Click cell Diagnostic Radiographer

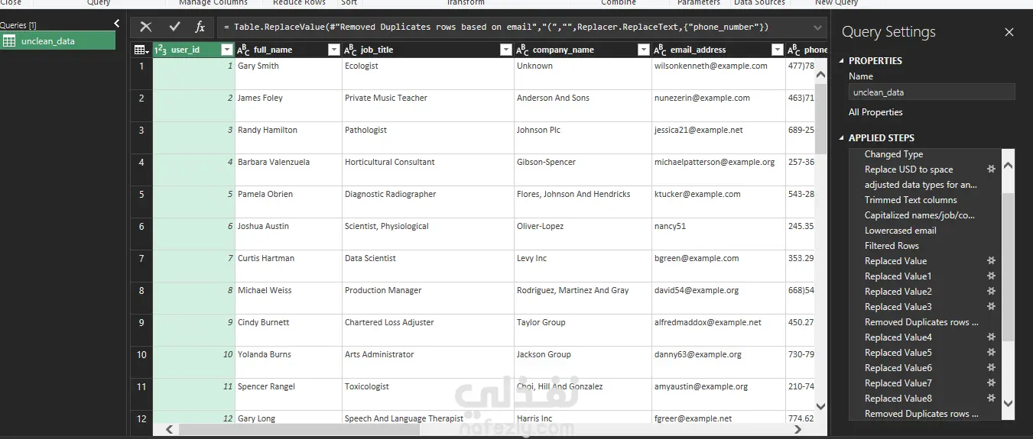click(428, 202)
